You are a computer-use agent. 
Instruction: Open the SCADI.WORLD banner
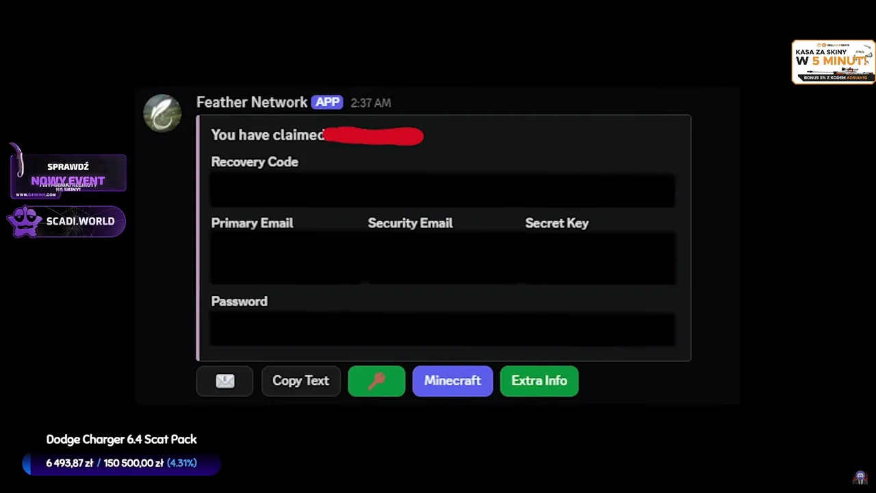click(x=67, y=222)
